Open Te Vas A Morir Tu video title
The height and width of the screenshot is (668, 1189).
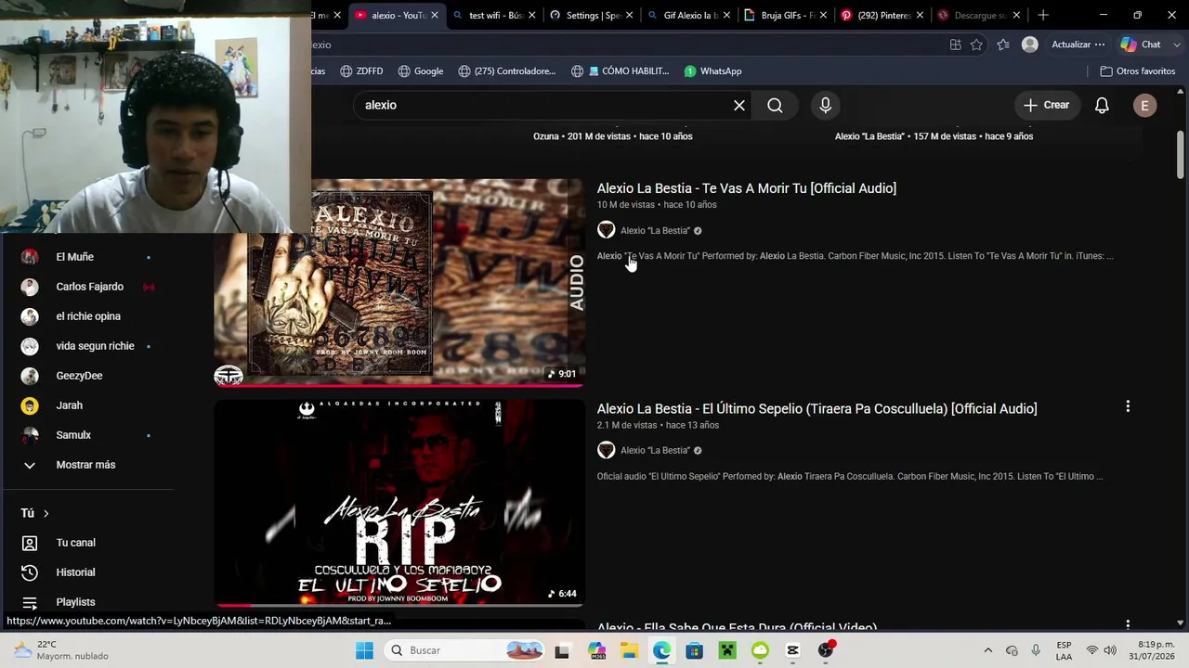click(x=747, y=188)
